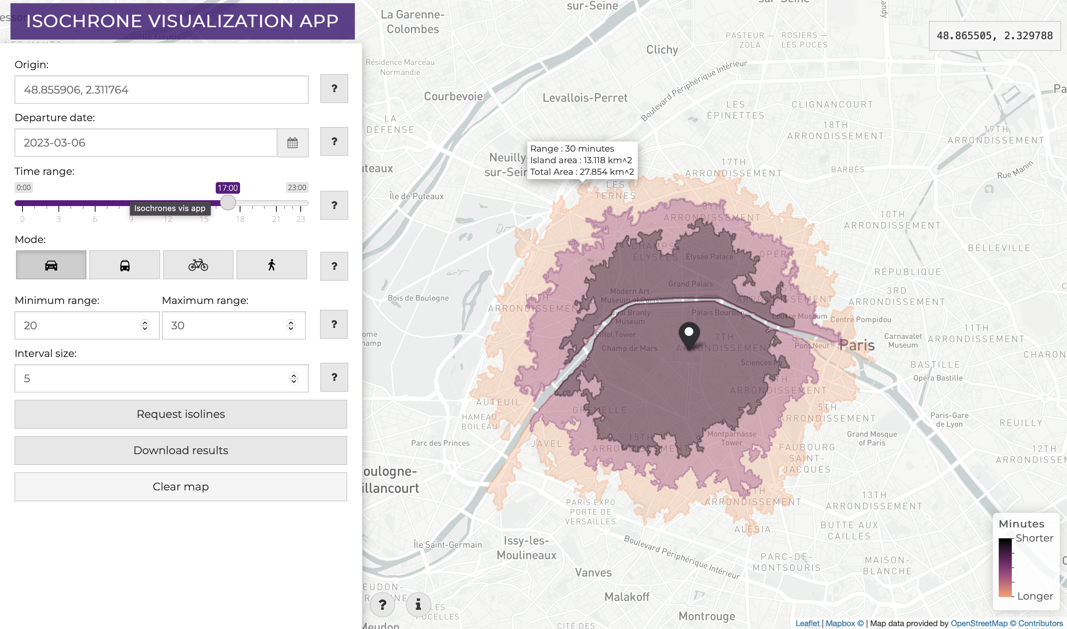Click the time range slider handle at 17:00

click(228, 203)
